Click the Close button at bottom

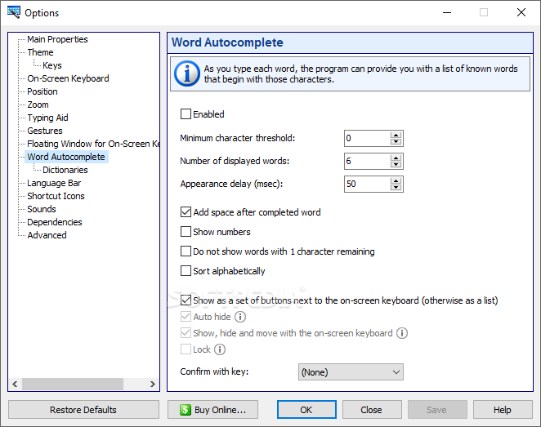tap(372, 409)
